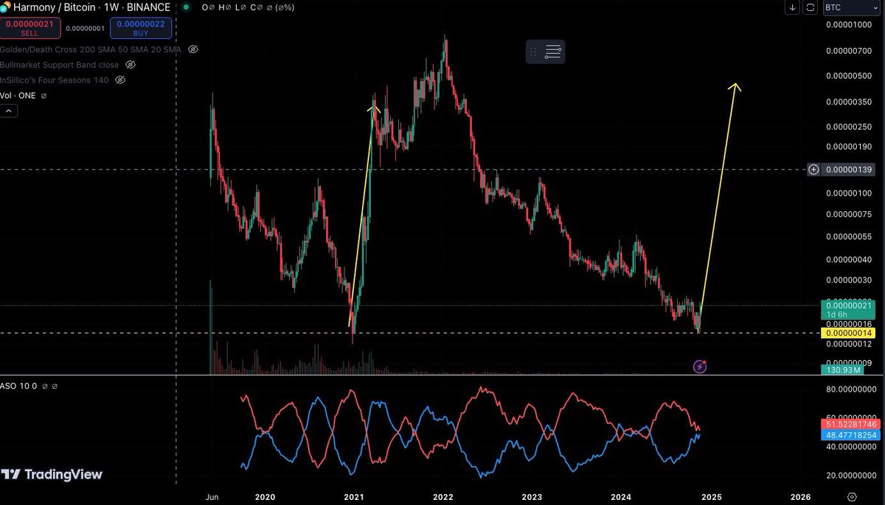The width and height of the screenshot is (885, 505).
Task: Open the floating toolbar's object list icon
Action: click(x=553, y=52)
